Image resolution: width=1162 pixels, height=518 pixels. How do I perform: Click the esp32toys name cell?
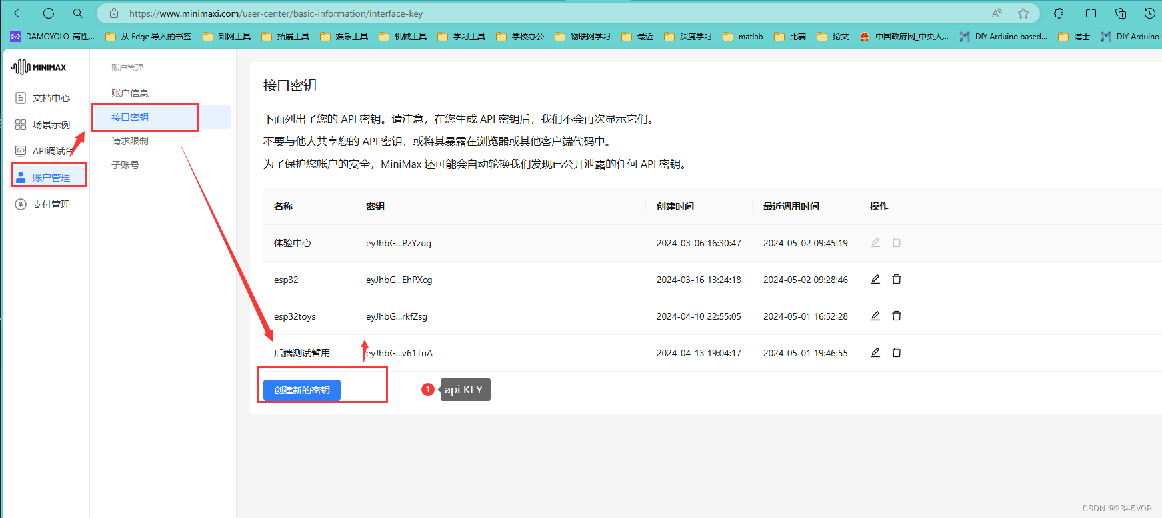point(295,316)
